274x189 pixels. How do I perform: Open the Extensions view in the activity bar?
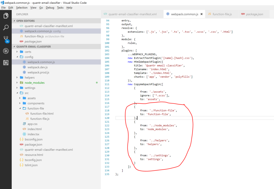[6, 63]
